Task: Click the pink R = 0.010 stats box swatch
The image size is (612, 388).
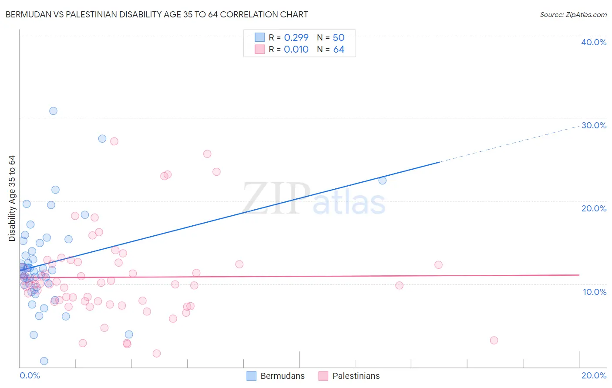Action: pos(260,50)
